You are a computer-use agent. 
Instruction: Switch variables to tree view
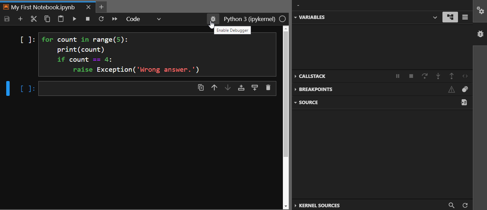click(450, 17)
